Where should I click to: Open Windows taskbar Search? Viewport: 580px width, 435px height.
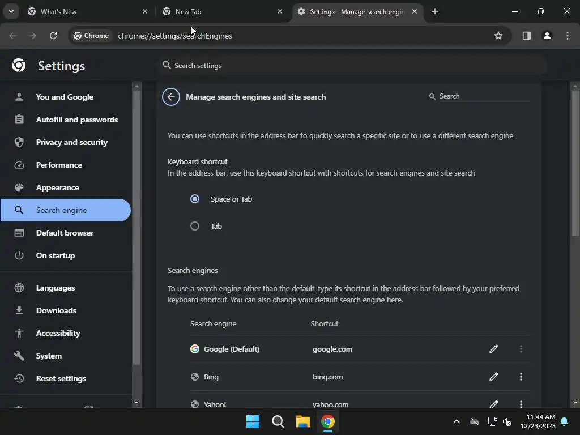click(278, 421)
